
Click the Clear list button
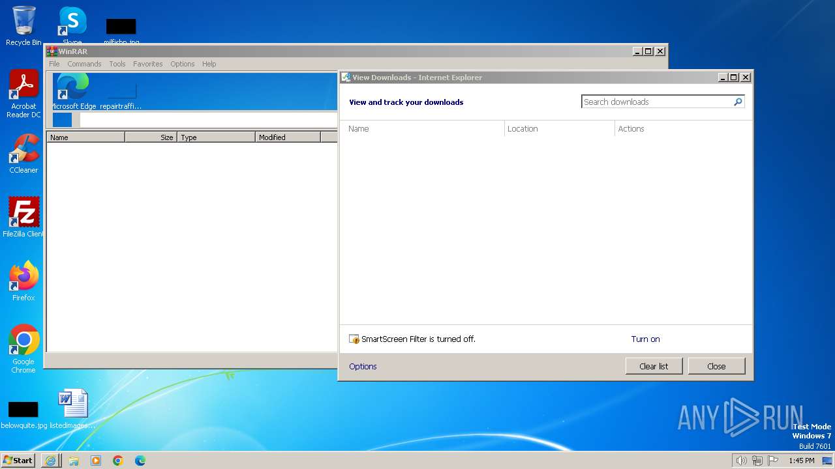[654, 366]
